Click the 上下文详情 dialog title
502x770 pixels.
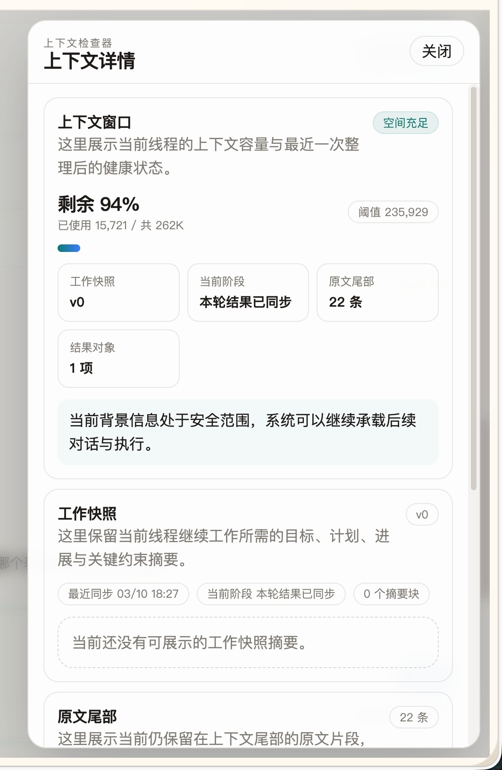tap(89, 61)
